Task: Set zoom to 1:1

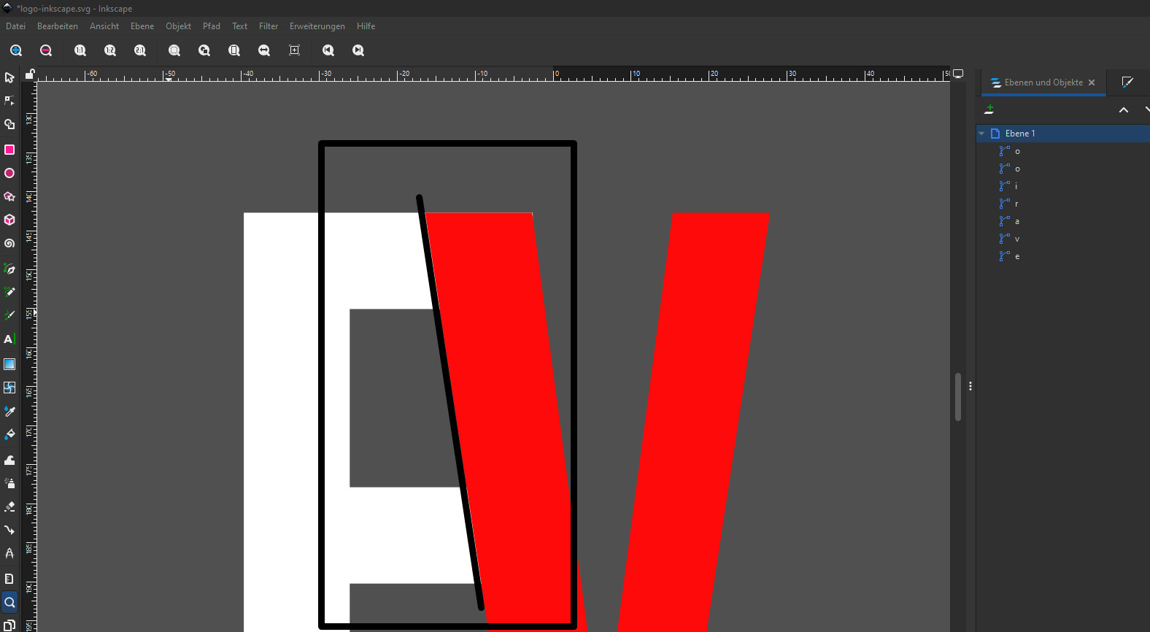Action: [80, 50]
